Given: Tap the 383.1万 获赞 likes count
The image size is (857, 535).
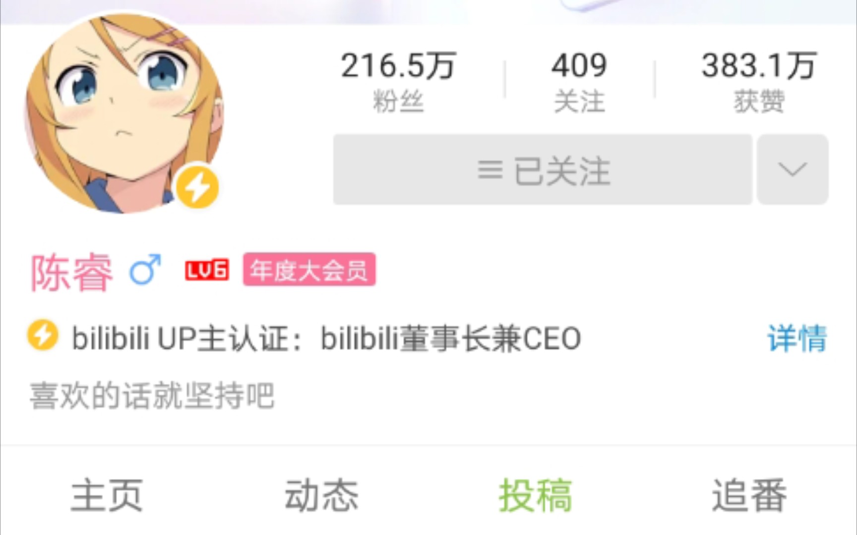Looking at the screenshot, I should 759,82.
